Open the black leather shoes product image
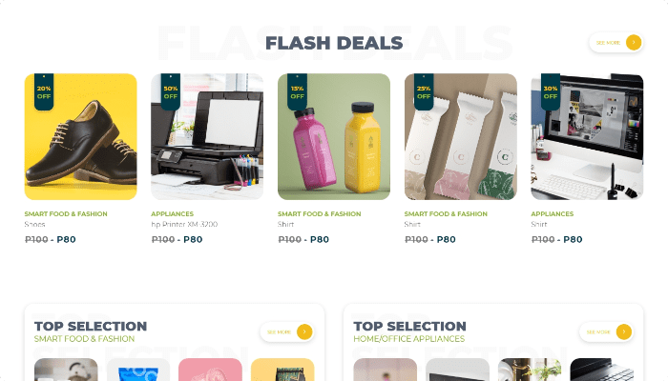The height and width of the screenshot is (381, 668). pyautogui.click(x=80, y=136)
